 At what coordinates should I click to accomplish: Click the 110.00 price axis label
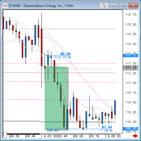coord(131,122)
